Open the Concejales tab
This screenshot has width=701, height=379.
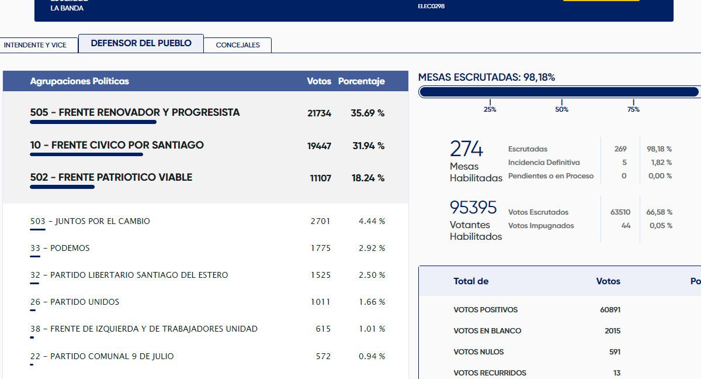click(238, 45)
